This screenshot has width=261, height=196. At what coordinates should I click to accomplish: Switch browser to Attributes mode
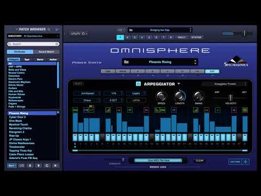20,52
